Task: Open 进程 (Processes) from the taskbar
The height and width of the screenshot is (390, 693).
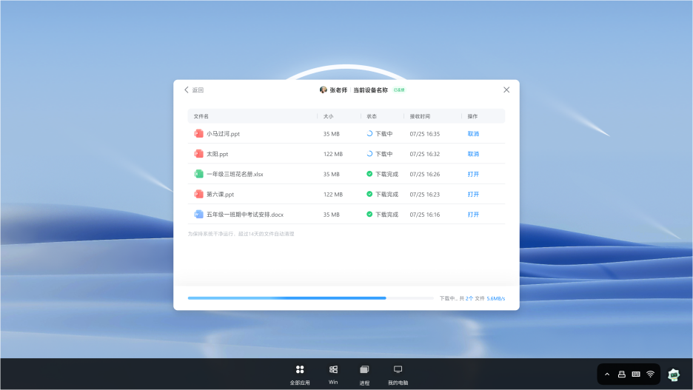Action: coord(364,370)
